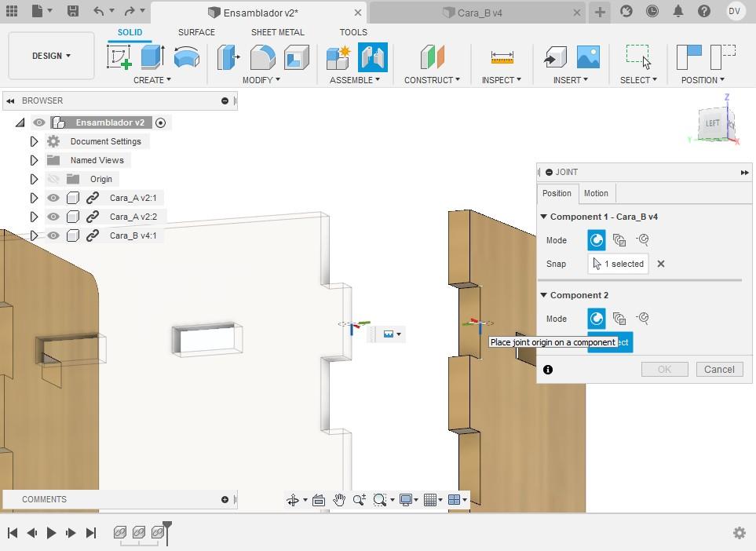
Task: Open the SELECT dropdown menu
Action: 638,80
